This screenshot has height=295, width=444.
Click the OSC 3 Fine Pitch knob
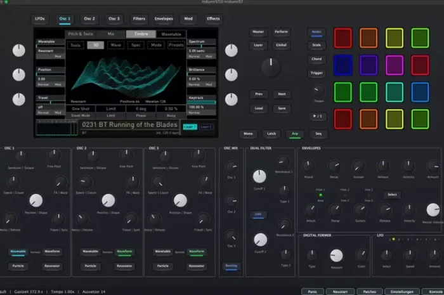(x=198, y=155)
